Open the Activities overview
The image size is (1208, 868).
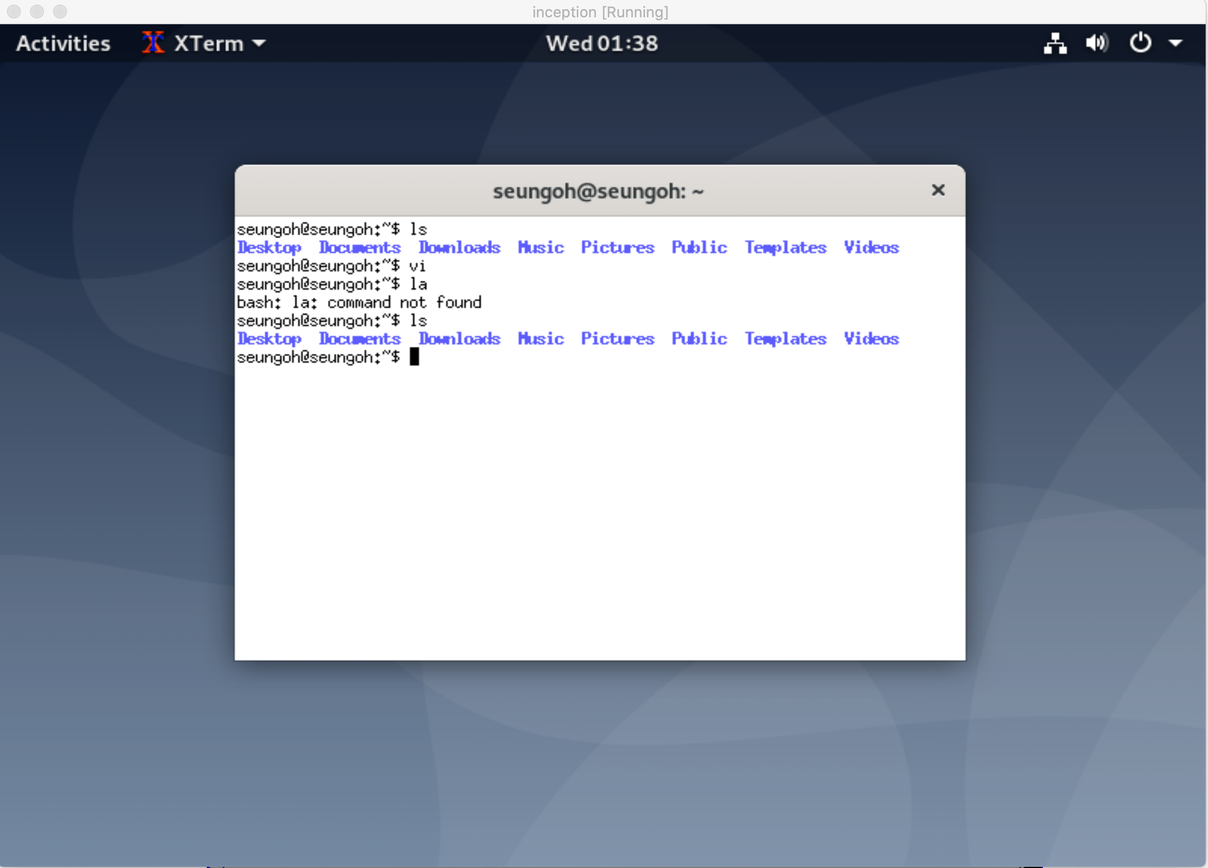coord(63,43)
